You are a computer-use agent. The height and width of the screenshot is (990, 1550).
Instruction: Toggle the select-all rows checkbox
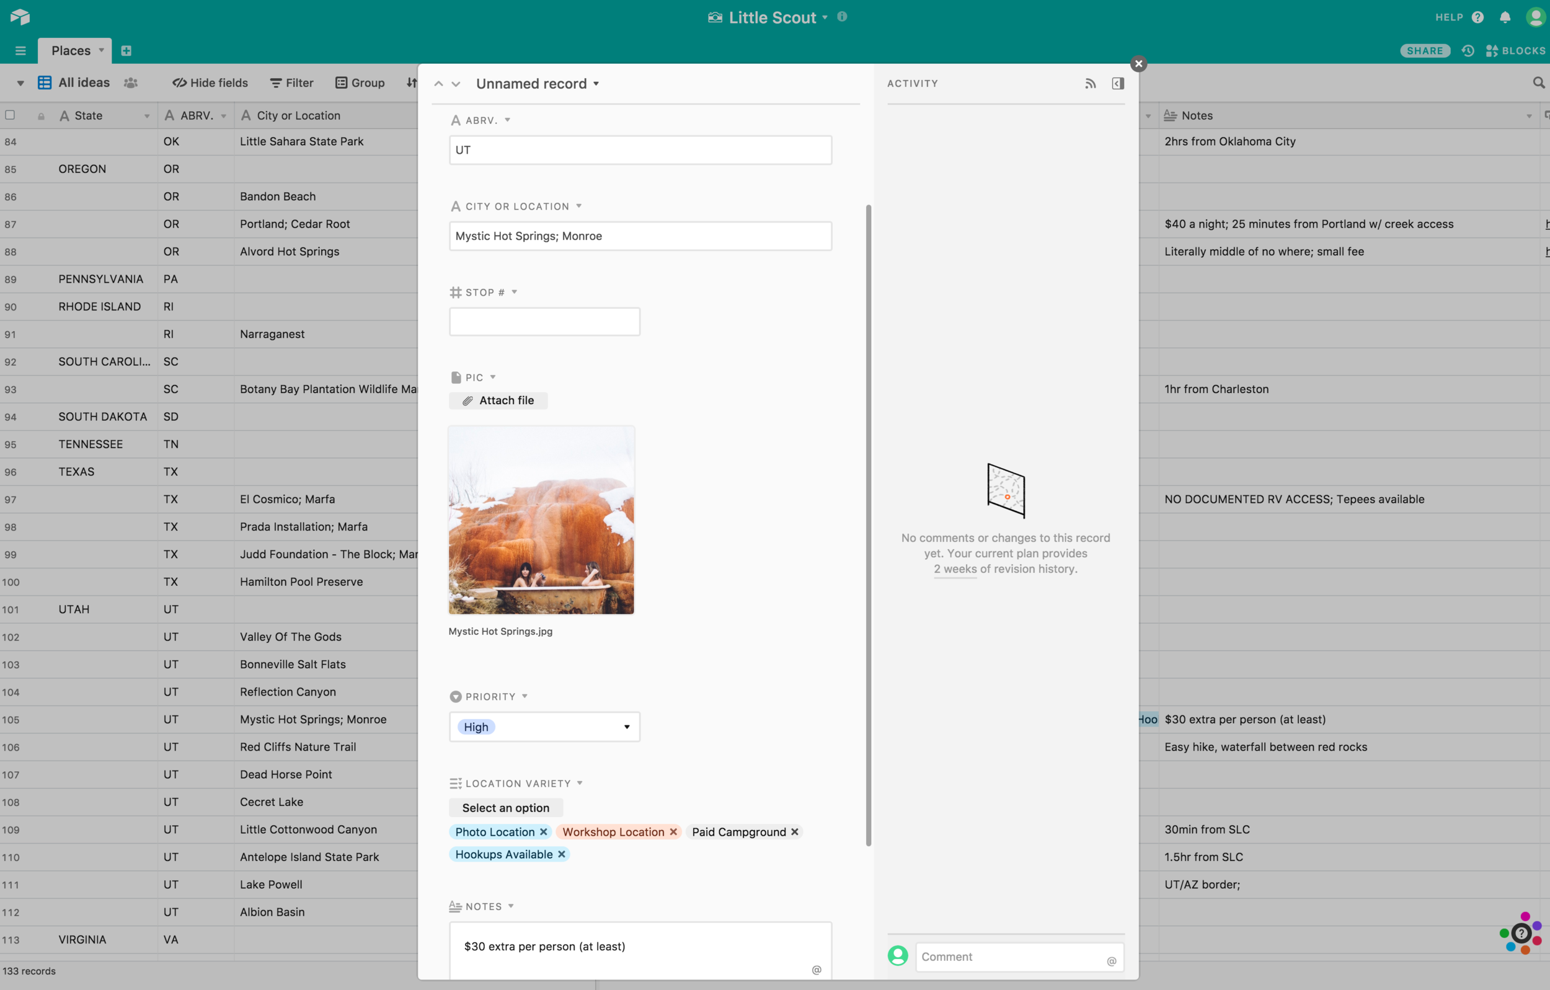11,115
